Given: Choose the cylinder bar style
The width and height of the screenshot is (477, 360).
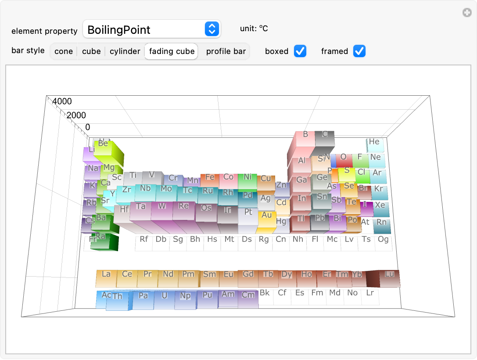Looking at the screenshot, I should click(125, 51).
